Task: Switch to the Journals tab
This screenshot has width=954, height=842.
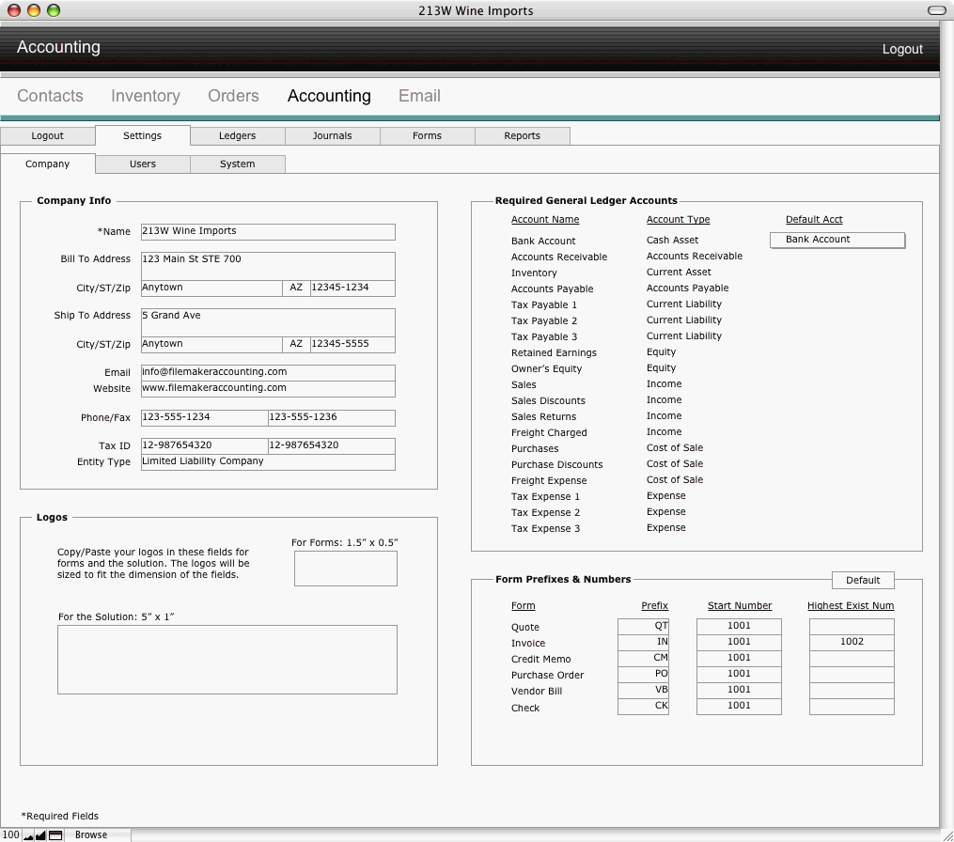Action: (x=332, y=135)
